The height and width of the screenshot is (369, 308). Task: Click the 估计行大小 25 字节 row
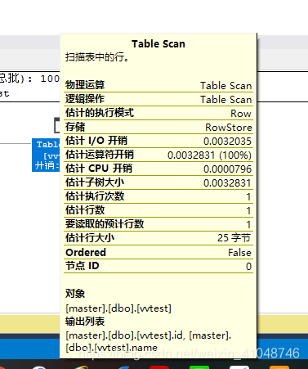point(158,238)
